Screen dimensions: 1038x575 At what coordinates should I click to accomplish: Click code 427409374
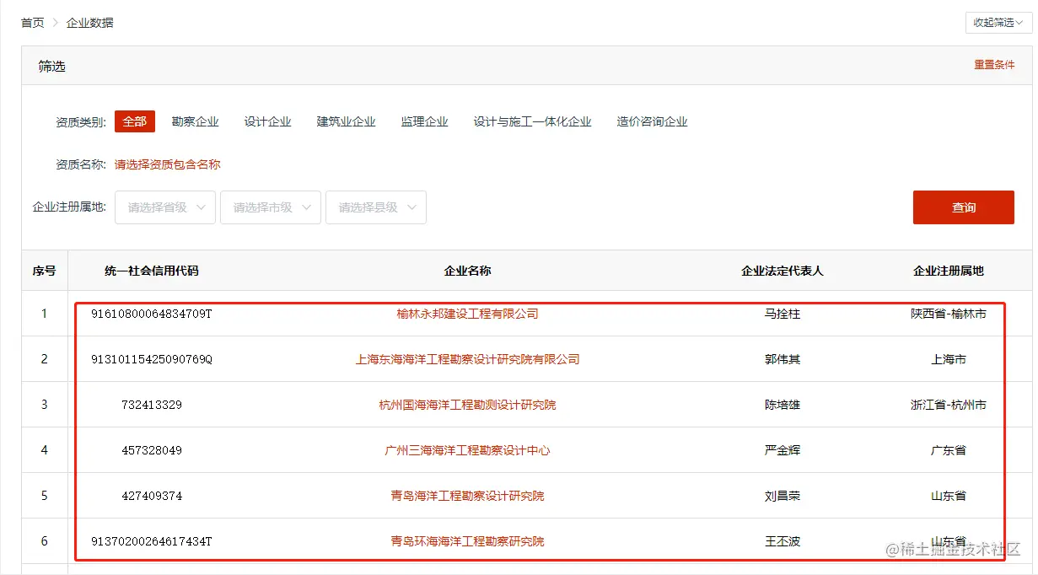pos(152,496)
